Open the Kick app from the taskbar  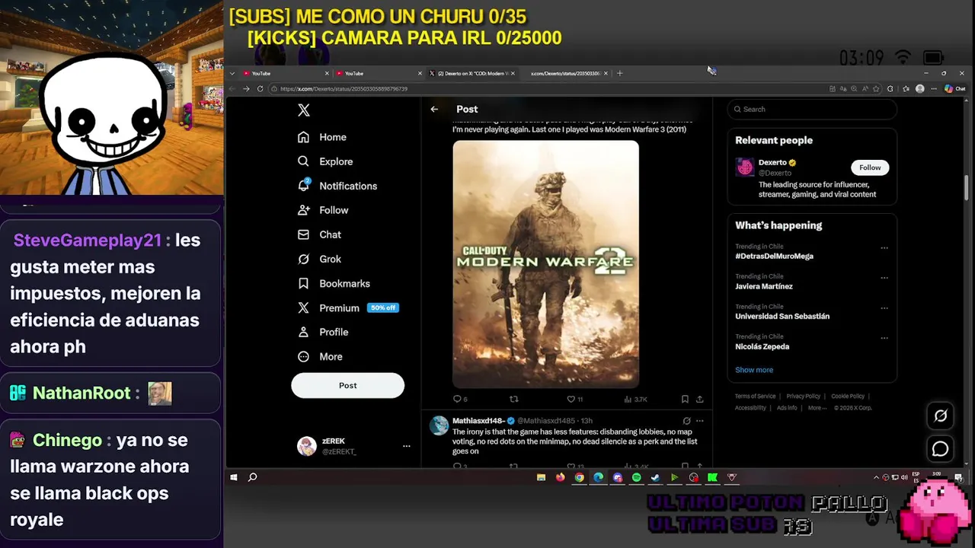point(712,477)
